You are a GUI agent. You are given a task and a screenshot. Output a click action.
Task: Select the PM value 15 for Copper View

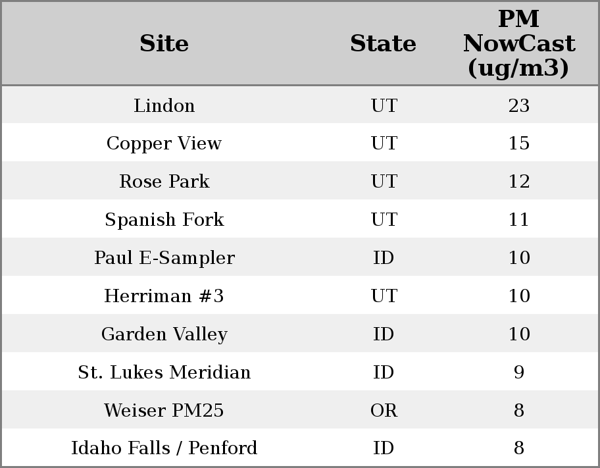[x=518, y=143]
